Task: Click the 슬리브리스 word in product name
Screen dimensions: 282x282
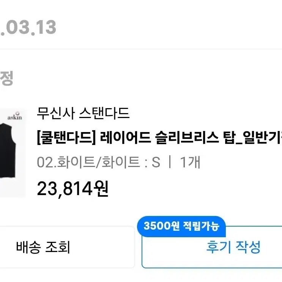Action: [187, 137]
